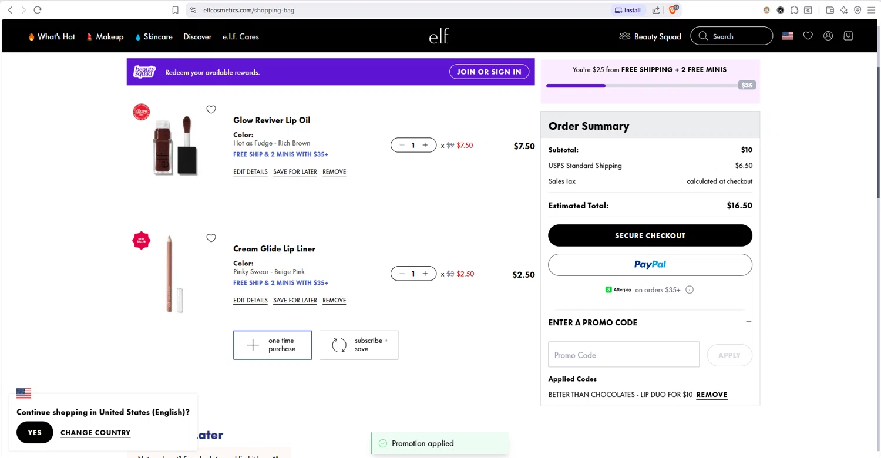
Task: Select the one time purchase option
Action: coord(273,345)
